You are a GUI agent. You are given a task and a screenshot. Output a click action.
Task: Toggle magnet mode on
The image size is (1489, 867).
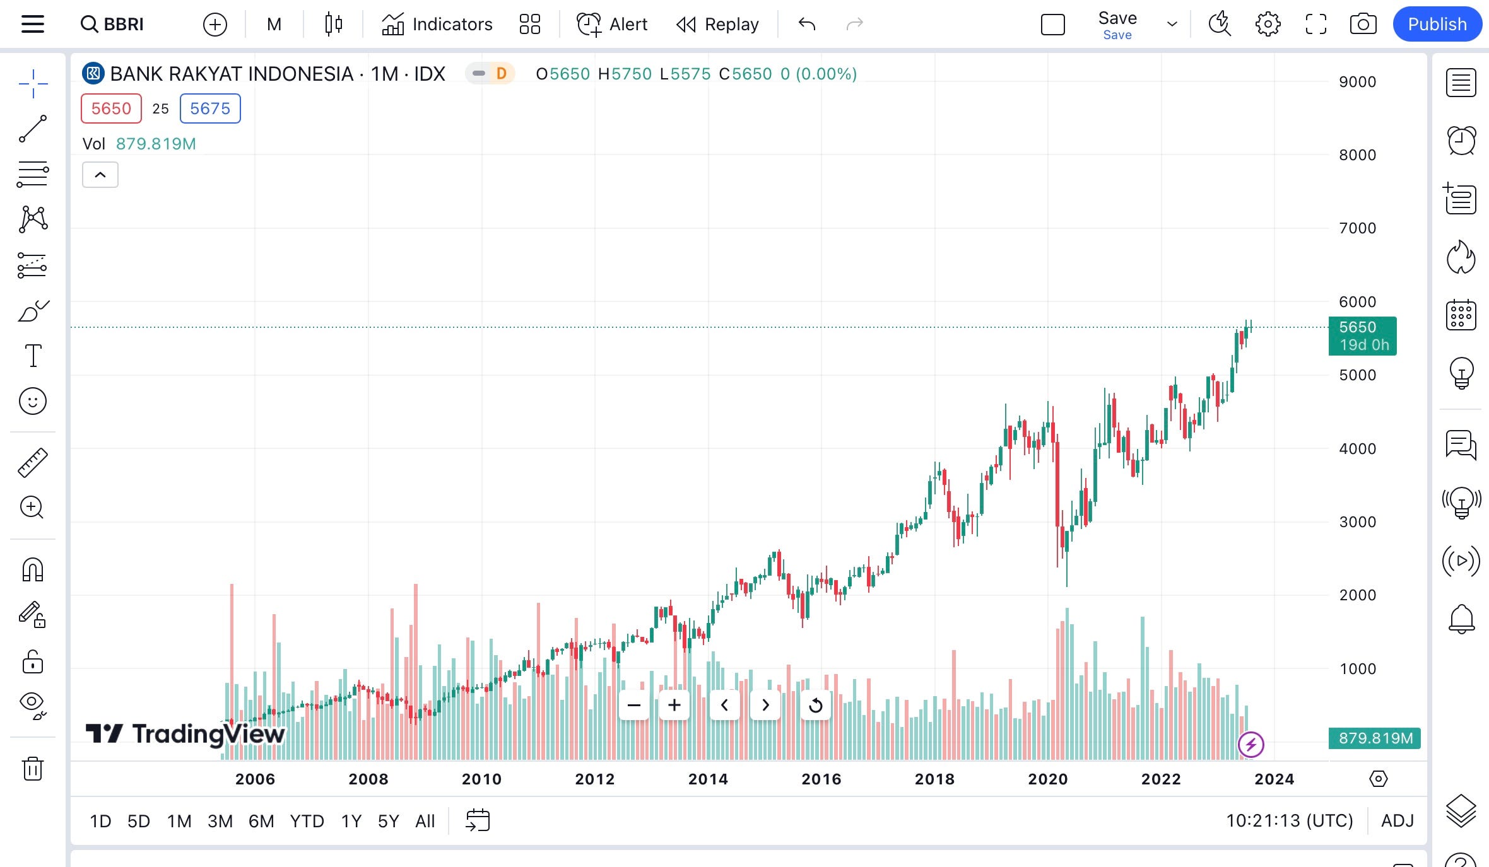point(33,569)
